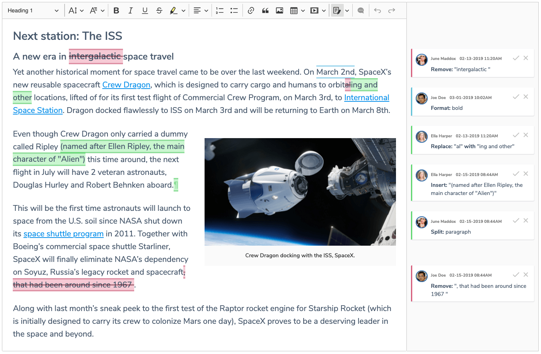Viewport: 541px width, 354px height.
Task: Open the Crew Dragon hyperlink
Action: point(126,85)
